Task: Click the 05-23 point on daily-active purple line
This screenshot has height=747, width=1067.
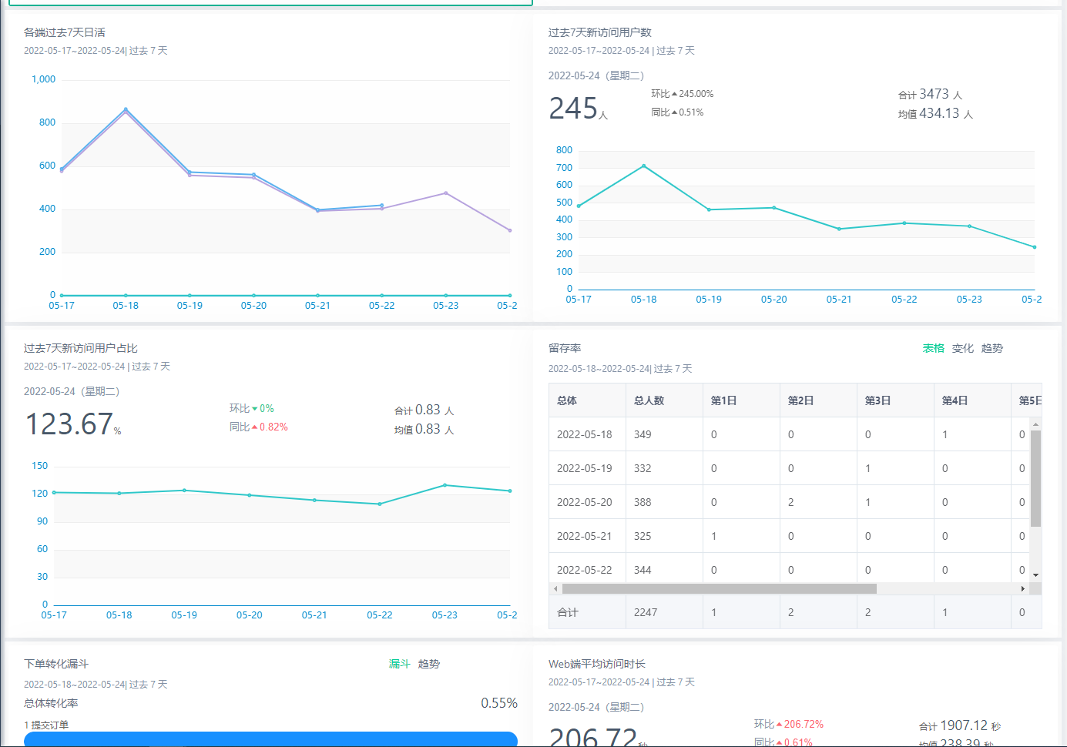Action: pyautogui.click(x=445, y=193)
